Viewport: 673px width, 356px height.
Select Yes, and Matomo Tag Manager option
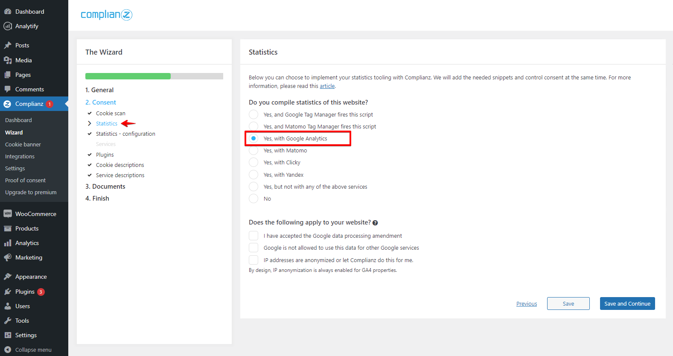[x=253, y=126]
